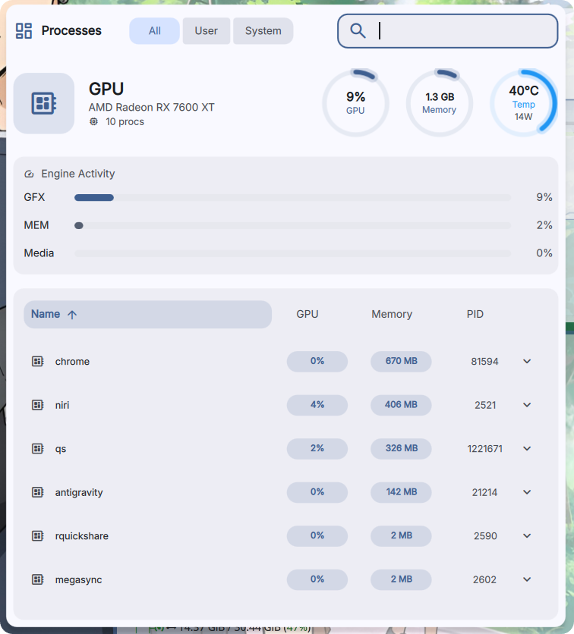
Task: Click the antigravity process name
Action: 79,492
